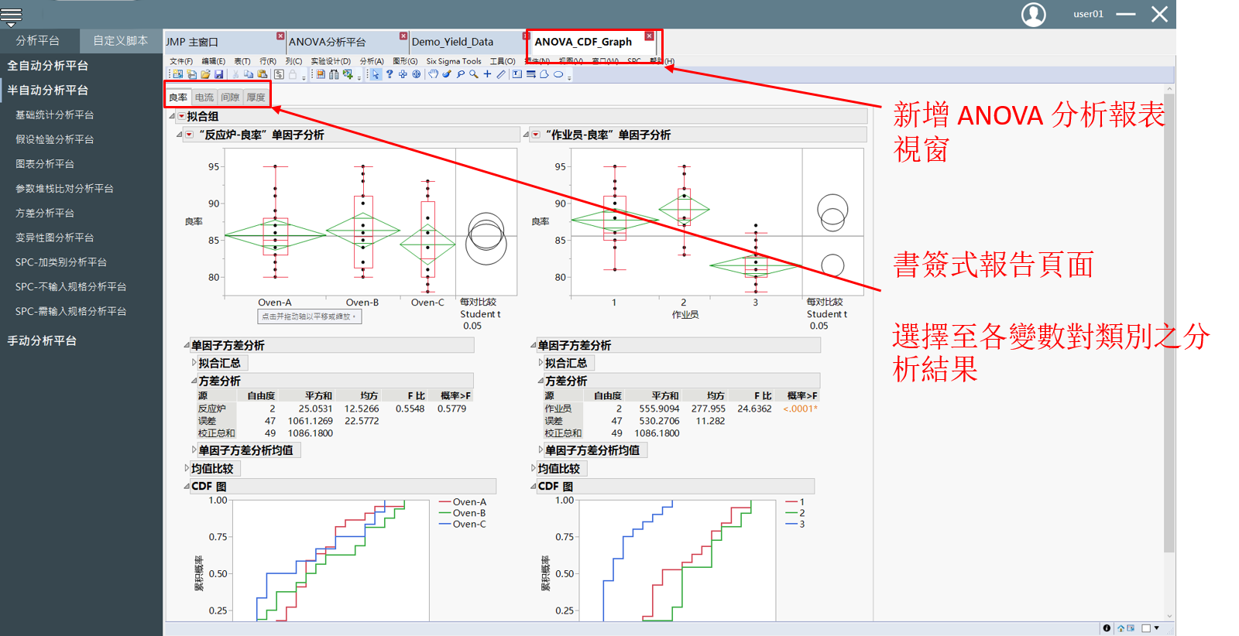Click the New Data Table toolbar icon
1239x636 pixels.
point(178,74)
